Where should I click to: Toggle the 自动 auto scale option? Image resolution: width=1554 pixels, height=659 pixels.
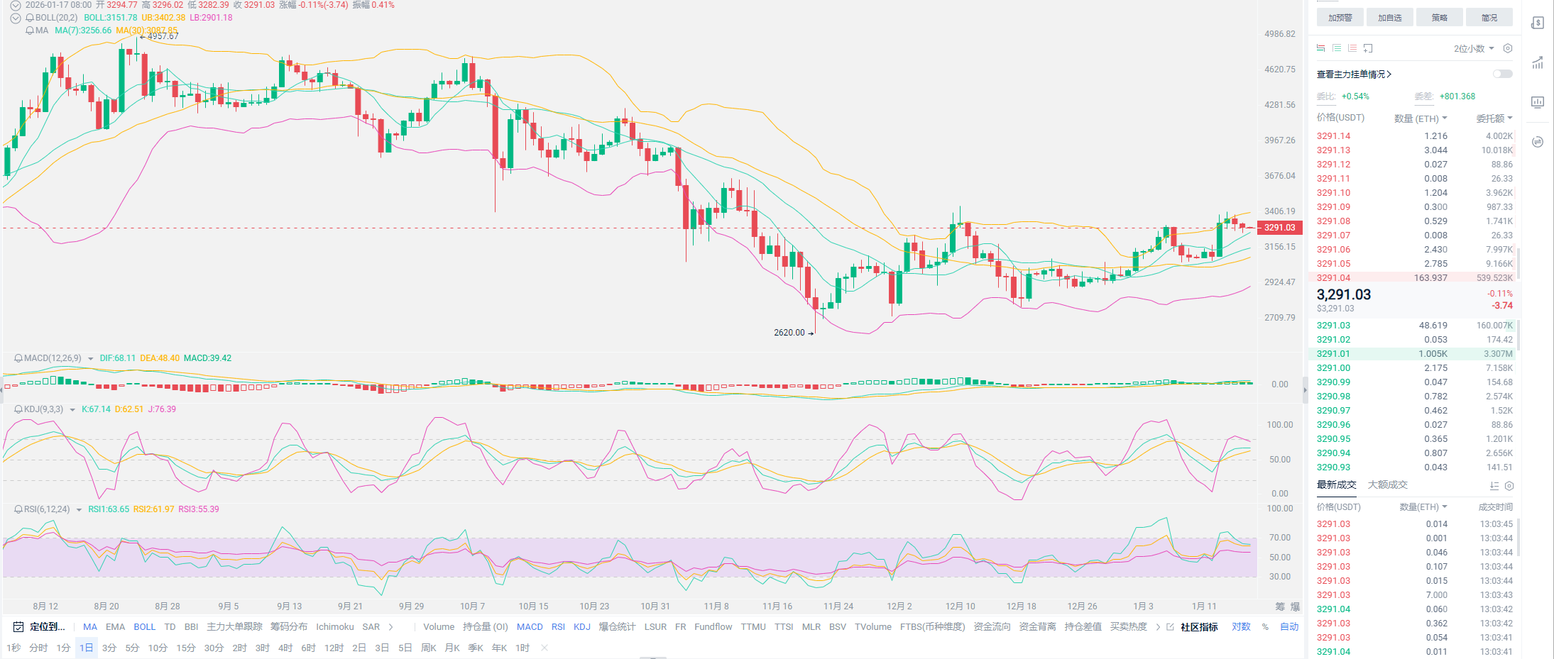1288,627
